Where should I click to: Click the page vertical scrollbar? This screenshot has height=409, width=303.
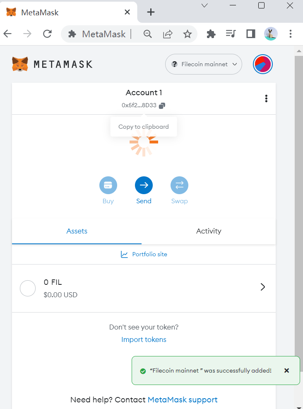coord(298,207)
